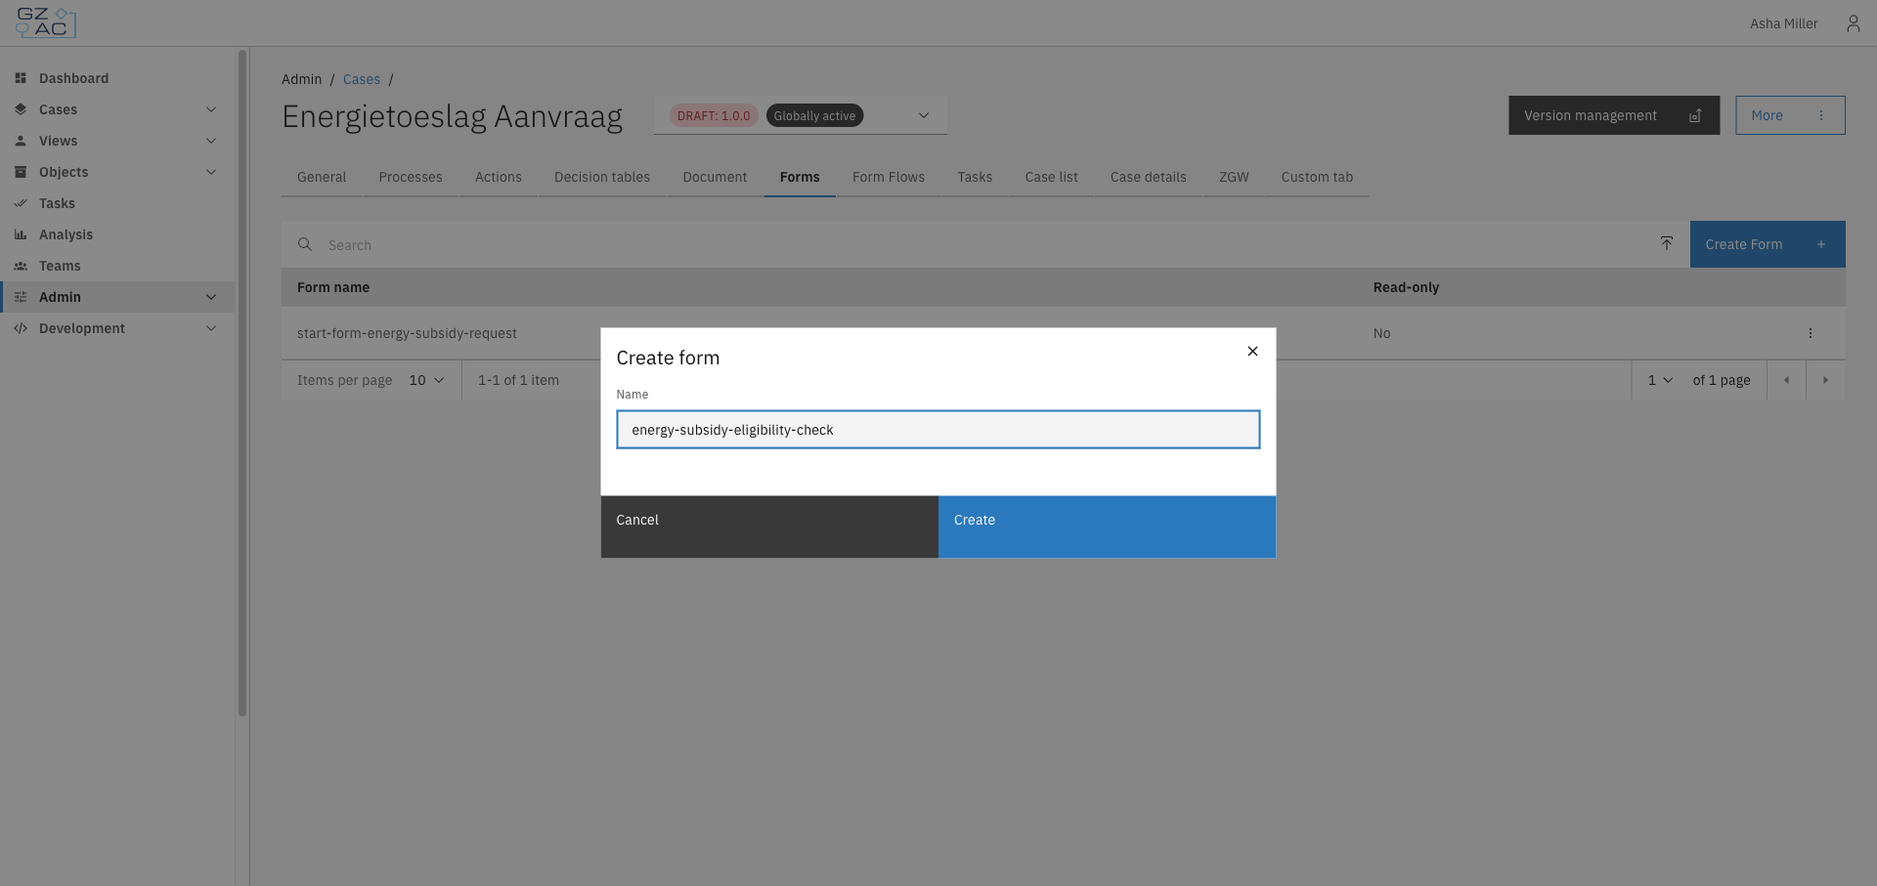
Task: Click the Tasks checkmark icon in sidebar
Action: click(21, 203)
